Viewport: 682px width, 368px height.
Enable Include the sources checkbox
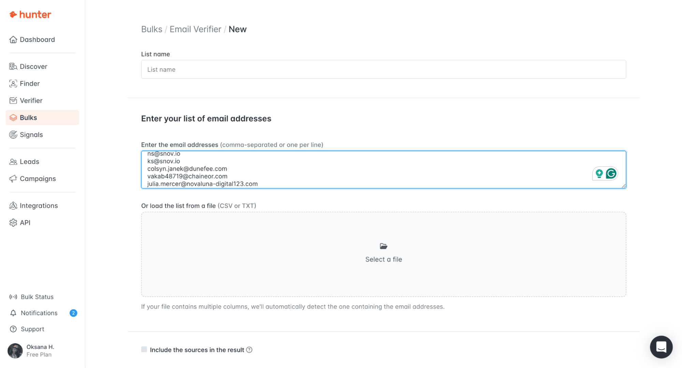144,350
